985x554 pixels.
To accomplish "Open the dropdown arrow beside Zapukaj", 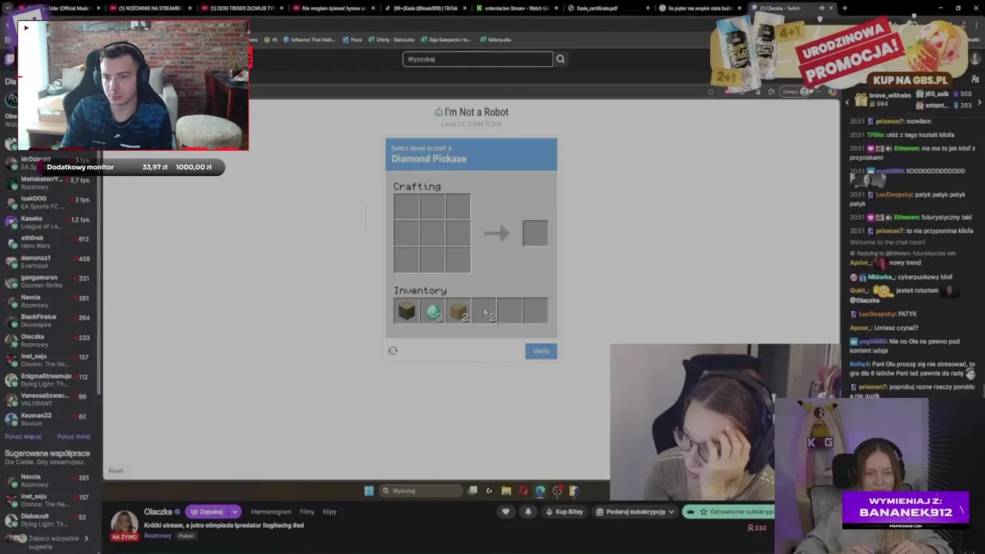I will pos(235,512).
